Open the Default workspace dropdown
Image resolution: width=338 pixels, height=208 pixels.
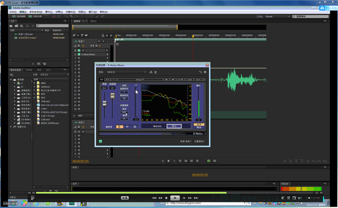[277, 16]
